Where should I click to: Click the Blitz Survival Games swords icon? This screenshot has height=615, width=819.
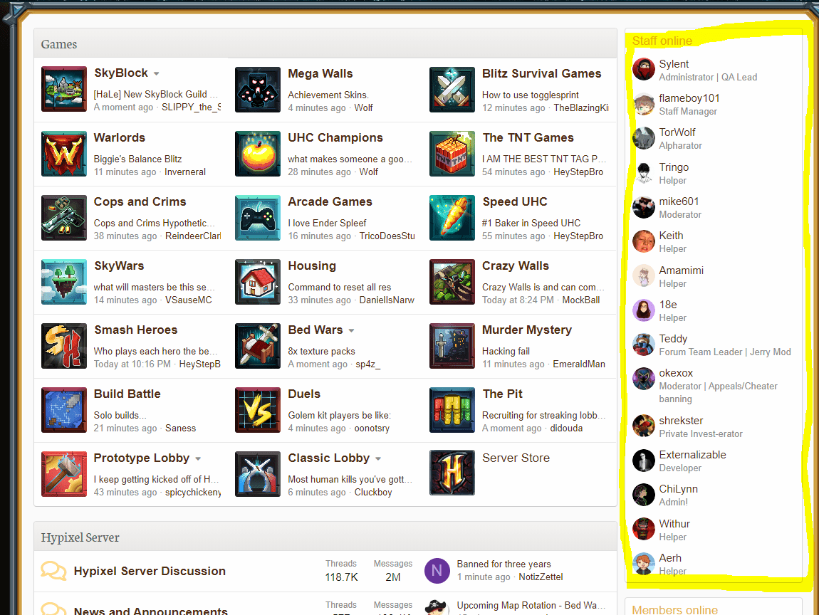(452, 89)
